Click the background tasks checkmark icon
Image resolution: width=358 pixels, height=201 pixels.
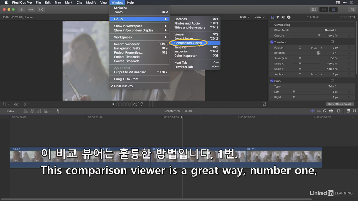tap(41, 9)
